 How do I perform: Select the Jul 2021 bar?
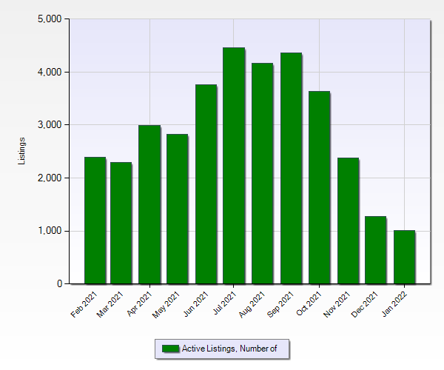point(234,166)
